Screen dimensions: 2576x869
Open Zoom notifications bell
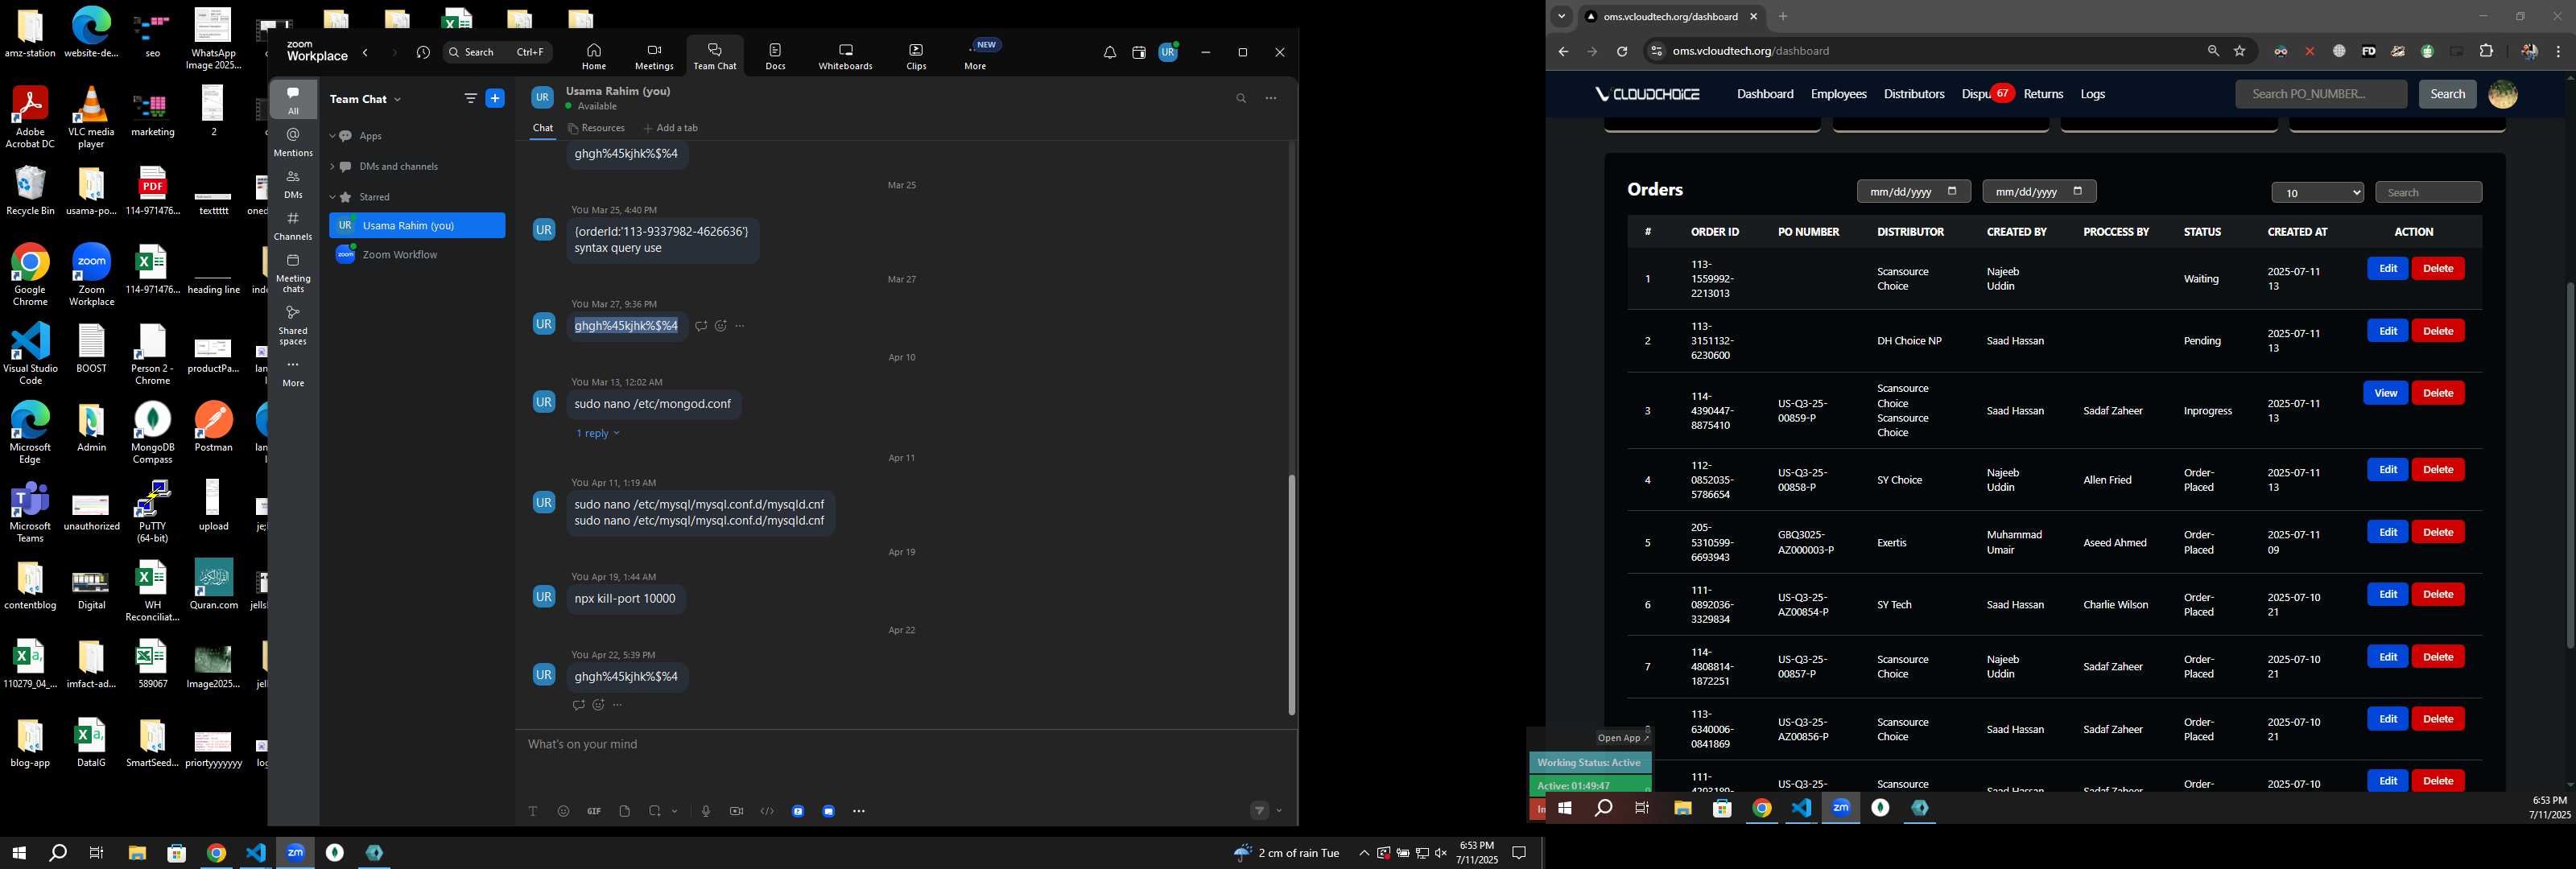coord(1109,53)
